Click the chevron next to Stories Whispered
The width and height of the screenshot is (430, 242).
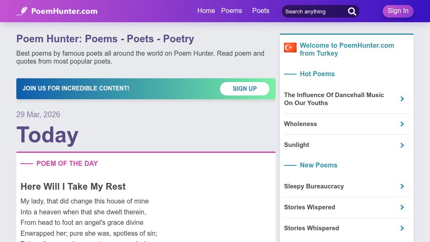click(402, 229)
